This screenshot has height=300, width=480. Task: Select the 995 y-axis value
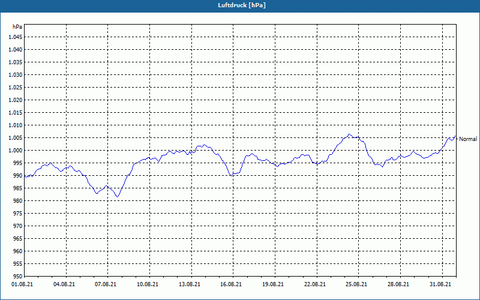coord(17,163)
